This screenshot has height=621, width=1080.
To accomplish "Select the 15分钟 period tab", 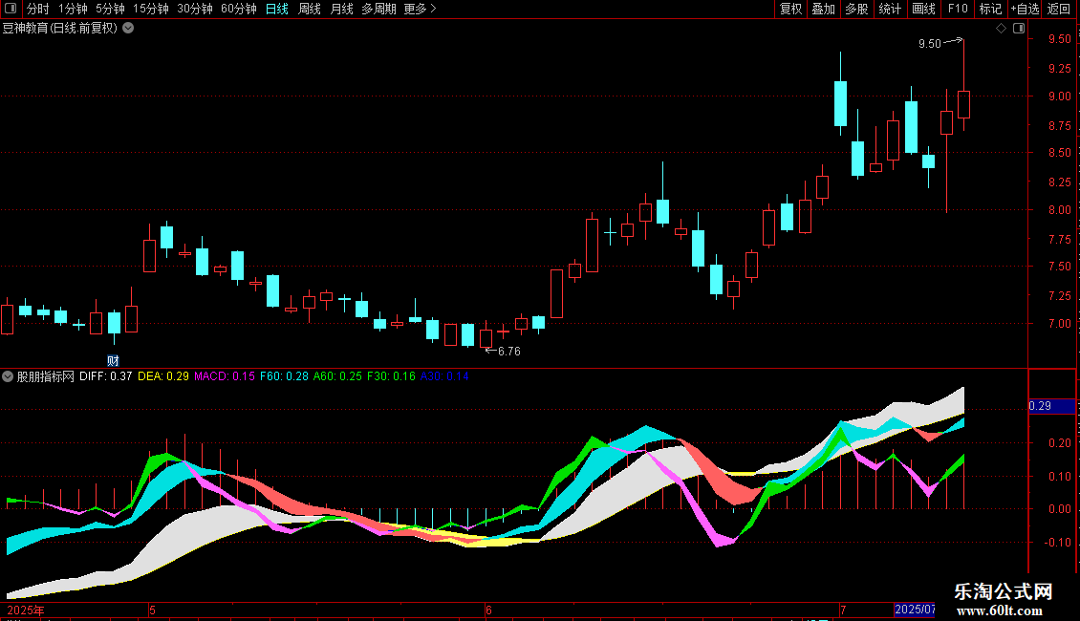I will (x=151, y=9).
